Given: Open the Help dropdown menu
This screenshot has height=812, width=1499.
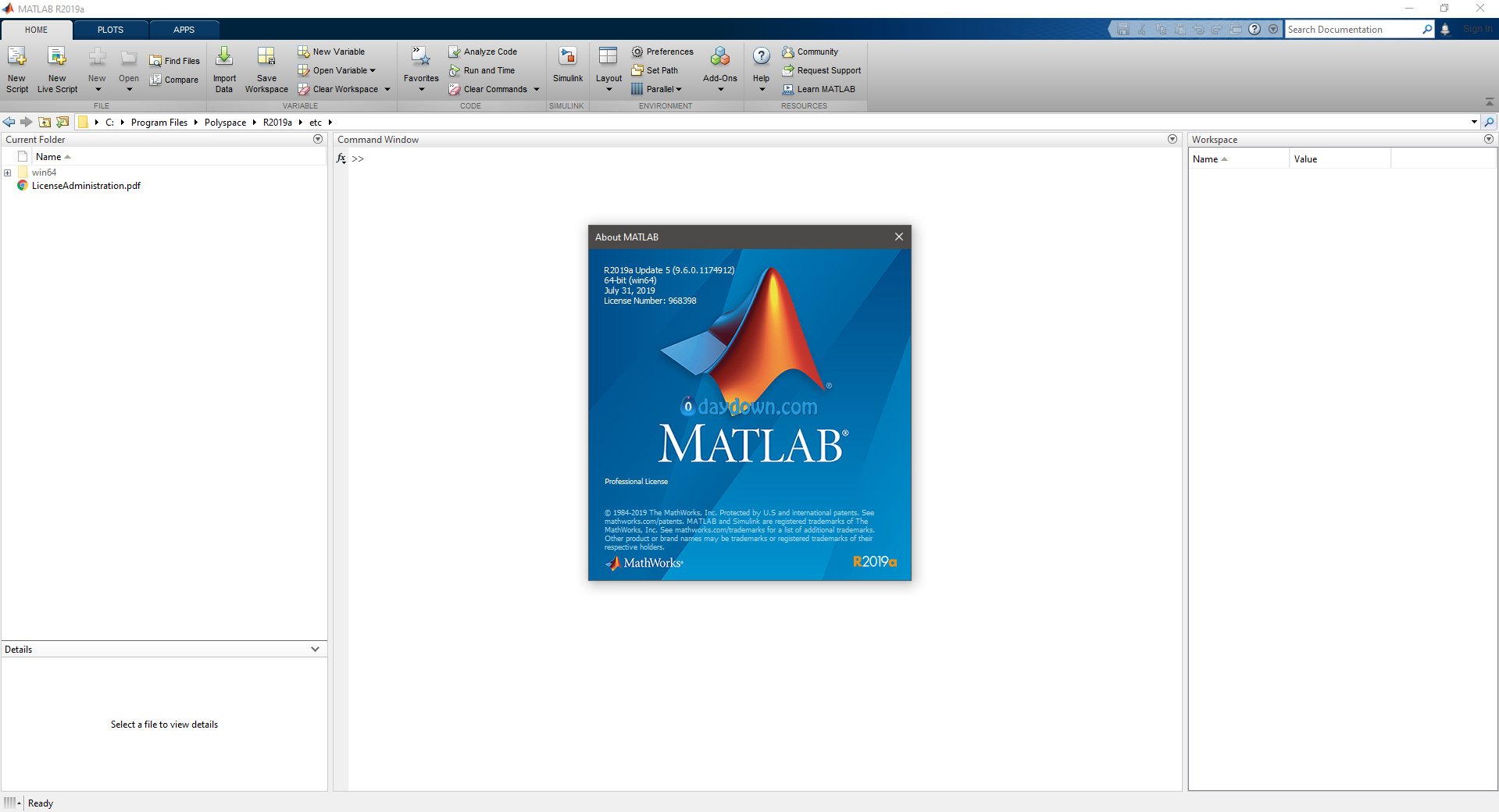Looking at the screenshot, I should (762, 89).
